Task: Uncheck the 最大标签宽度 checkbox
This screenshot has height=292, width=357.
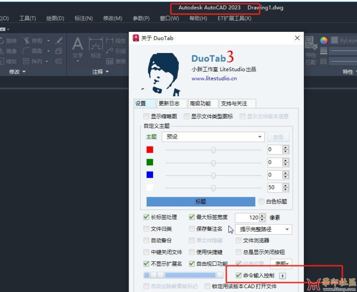Action: (192, 217)
